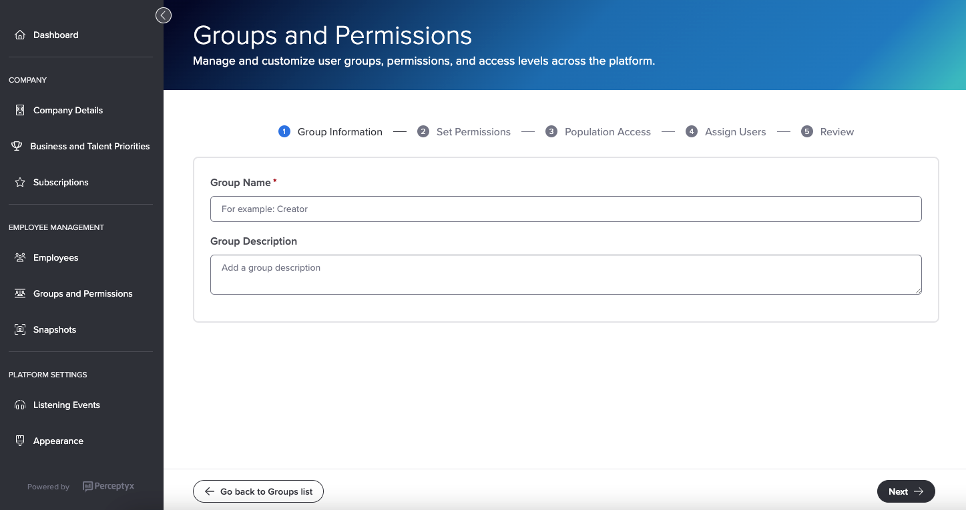The image size is (966, 510).
Task: Click the Dashboard home icon
Action: [20, 35]
